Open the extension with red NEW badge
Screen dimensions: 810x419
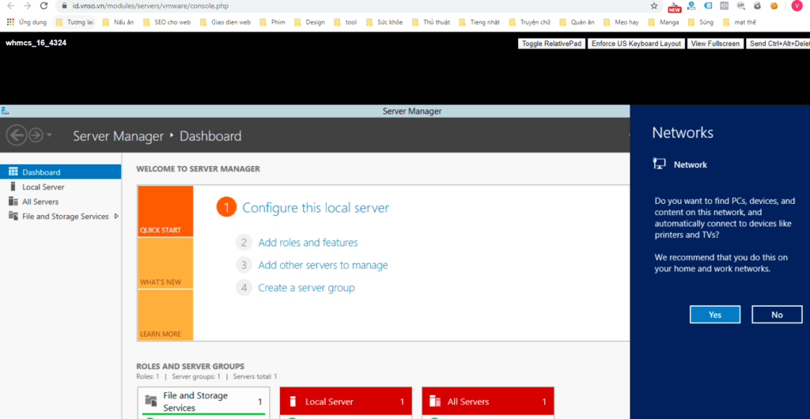click(674, 6)
